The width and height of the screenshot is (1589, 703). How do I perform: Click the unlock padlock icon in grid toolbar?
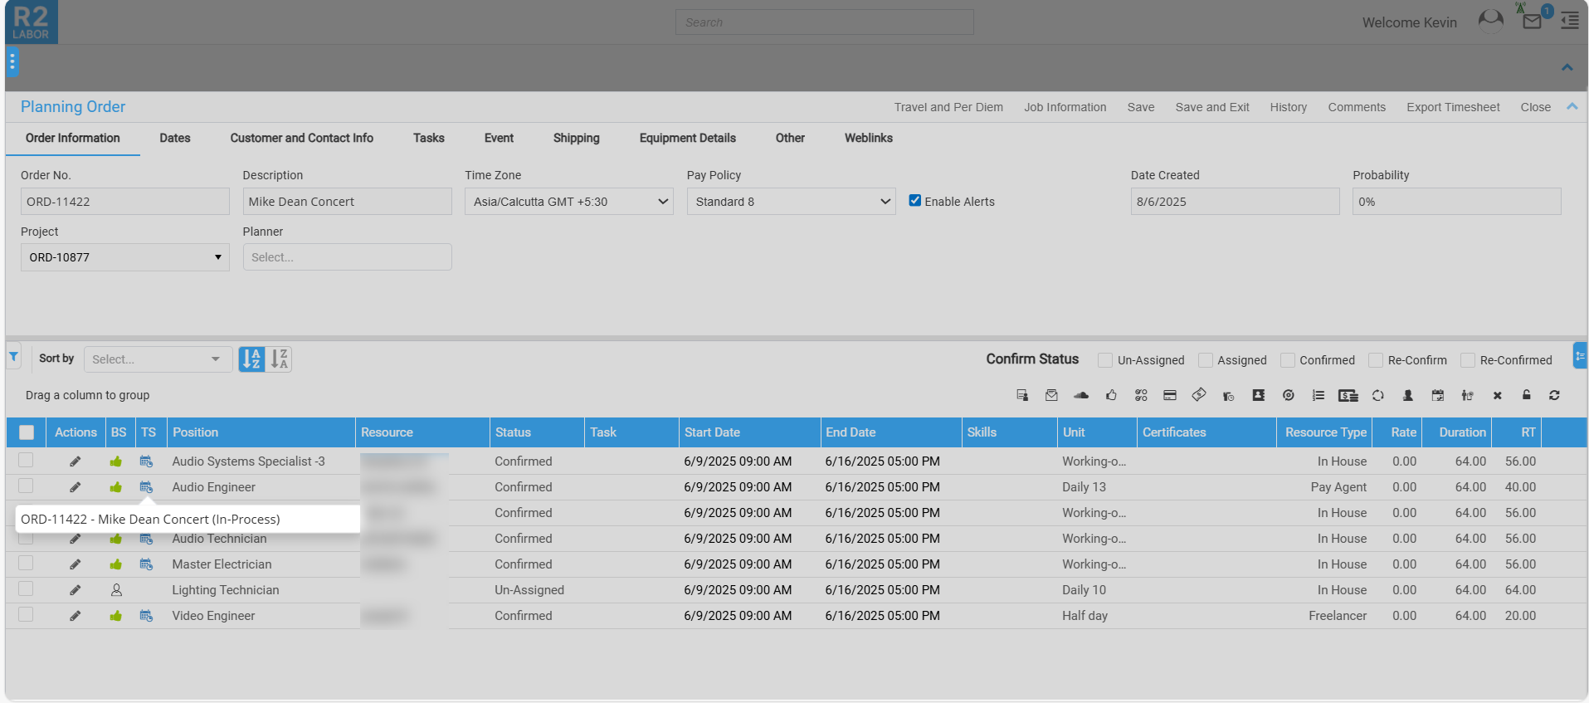[x=1526, y=395]
